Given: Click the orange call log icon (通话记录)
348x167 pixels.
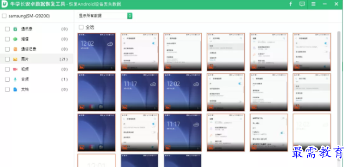Looking at the screenshot, I should (x=15, y=49).
